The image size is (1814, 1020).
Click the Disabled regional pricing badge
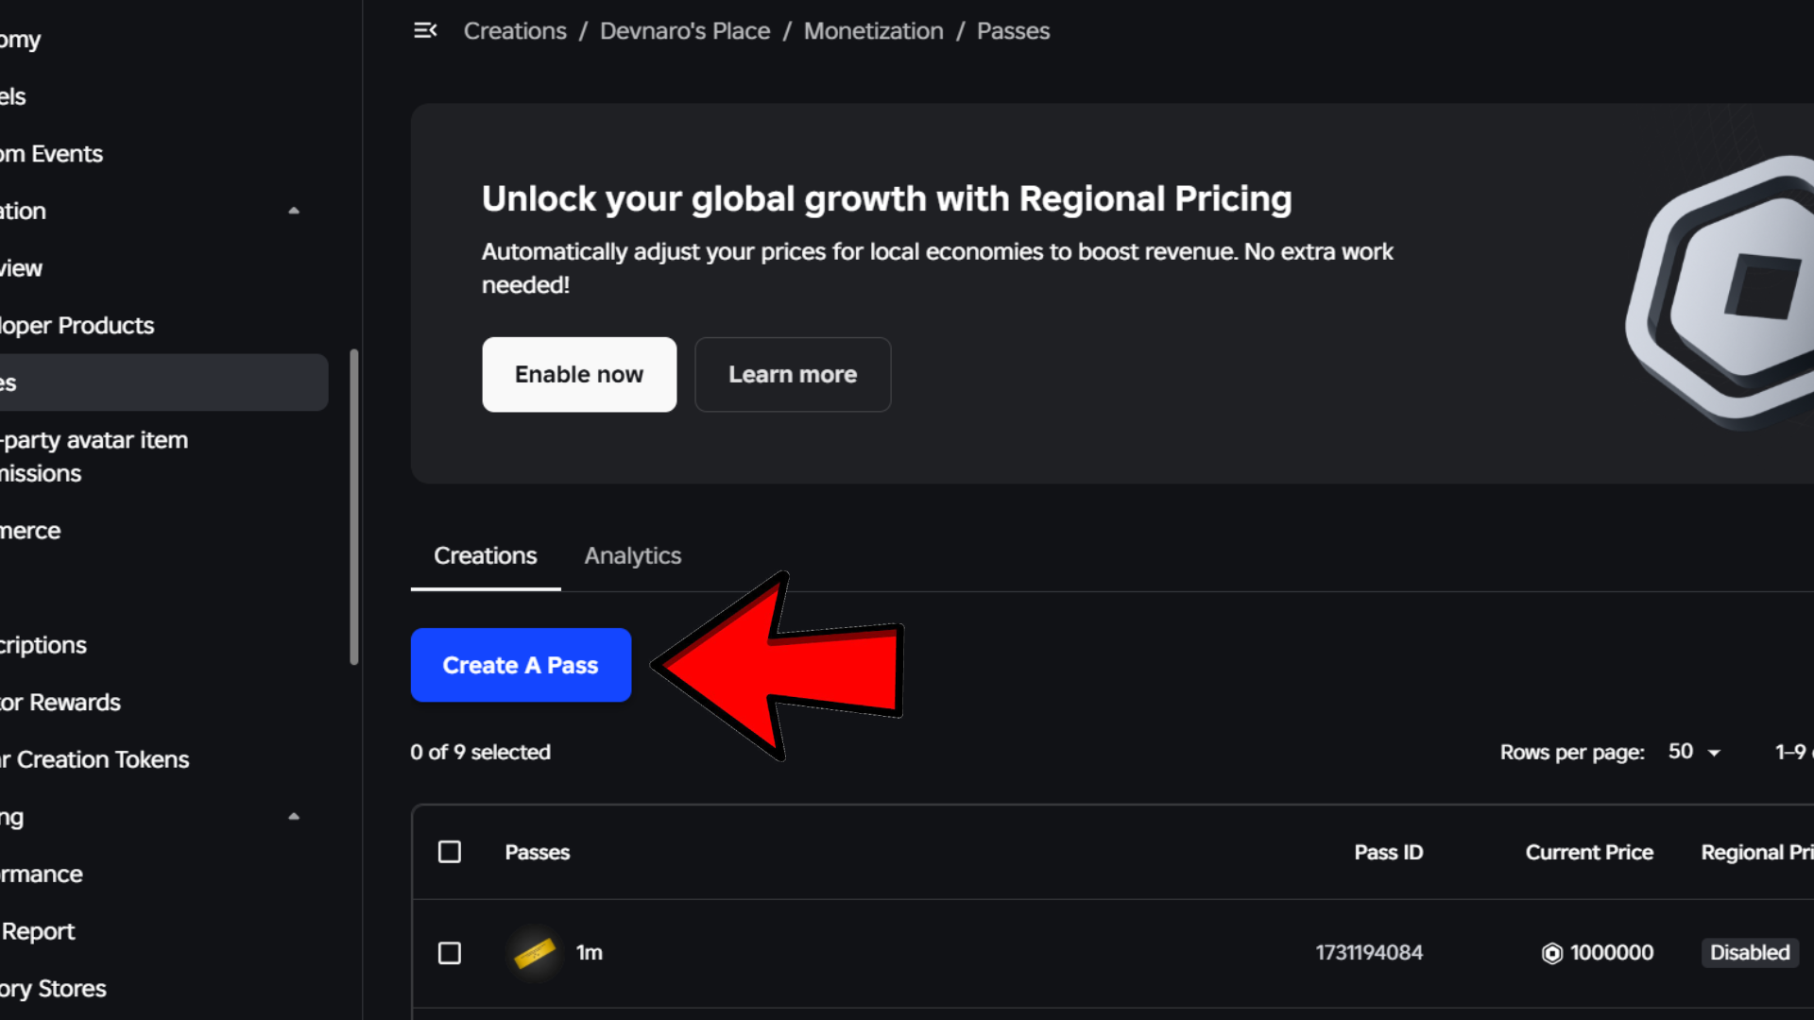(x=1750, y=953)
